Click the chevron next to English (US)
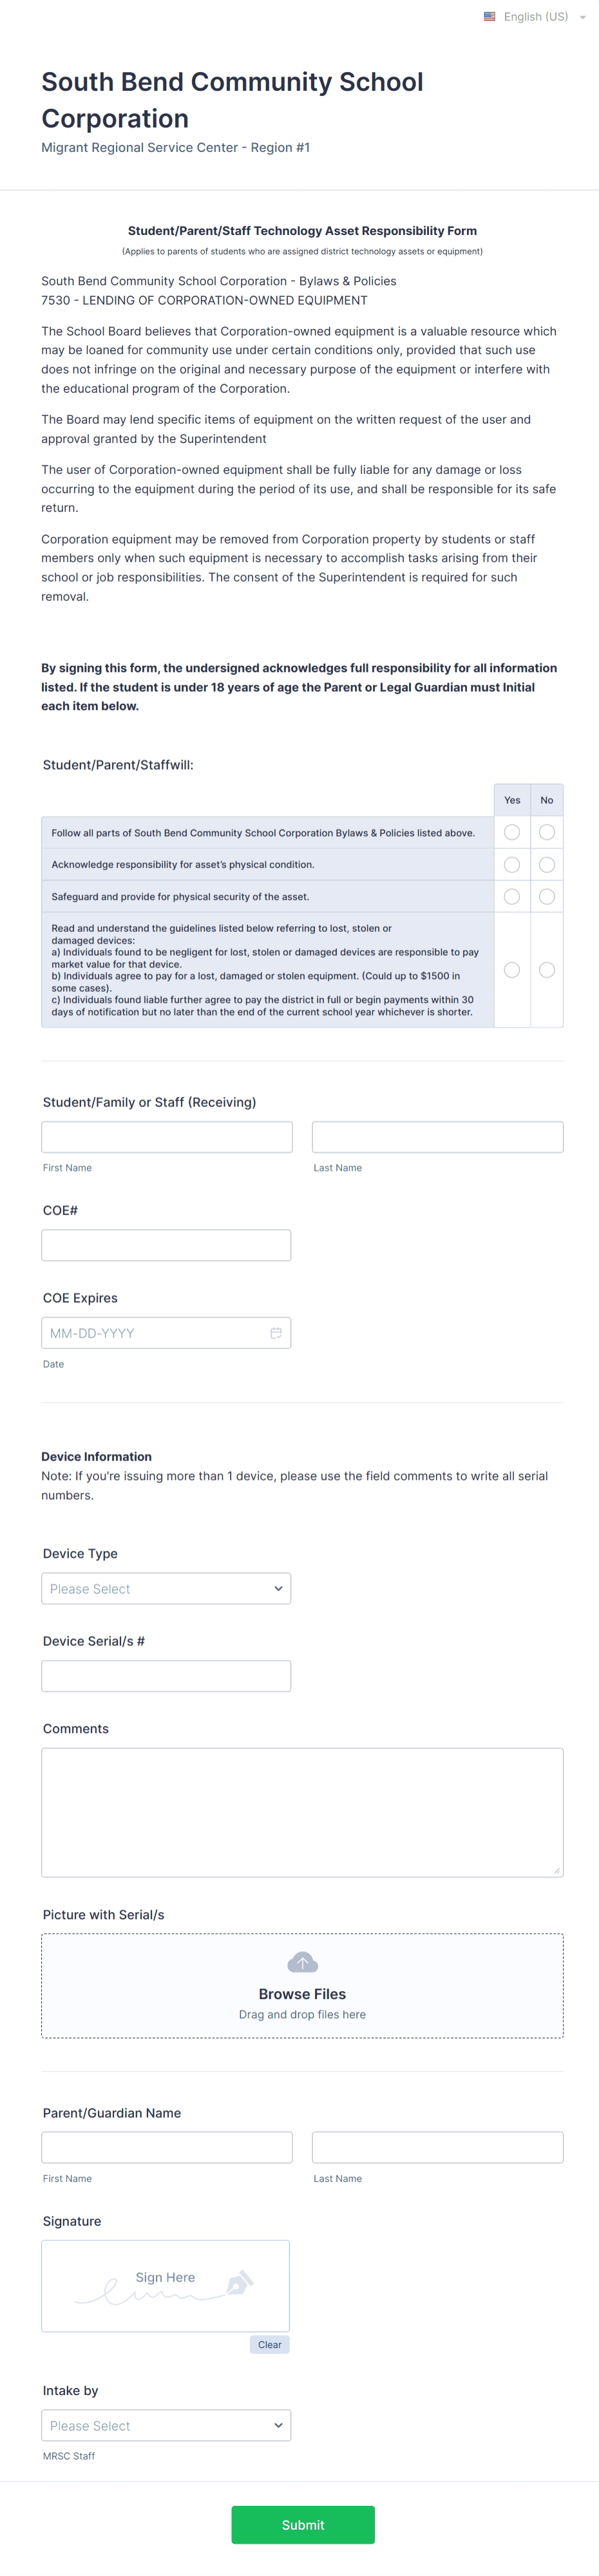The width and height of the screenshot is (599, 2576). click(583, 16)
